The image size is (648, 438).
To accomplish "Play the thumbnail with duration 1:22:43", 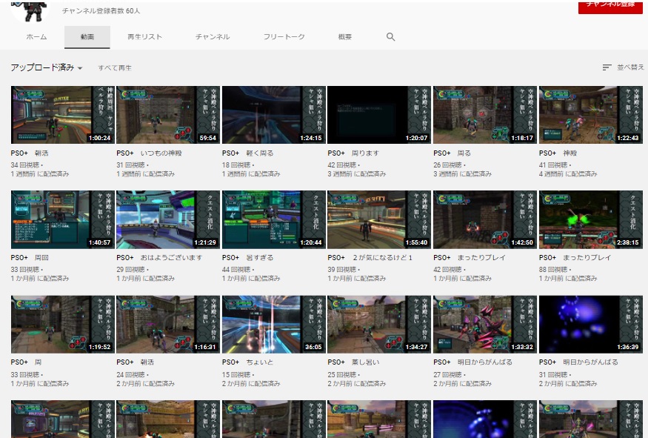I will [590, 115].
